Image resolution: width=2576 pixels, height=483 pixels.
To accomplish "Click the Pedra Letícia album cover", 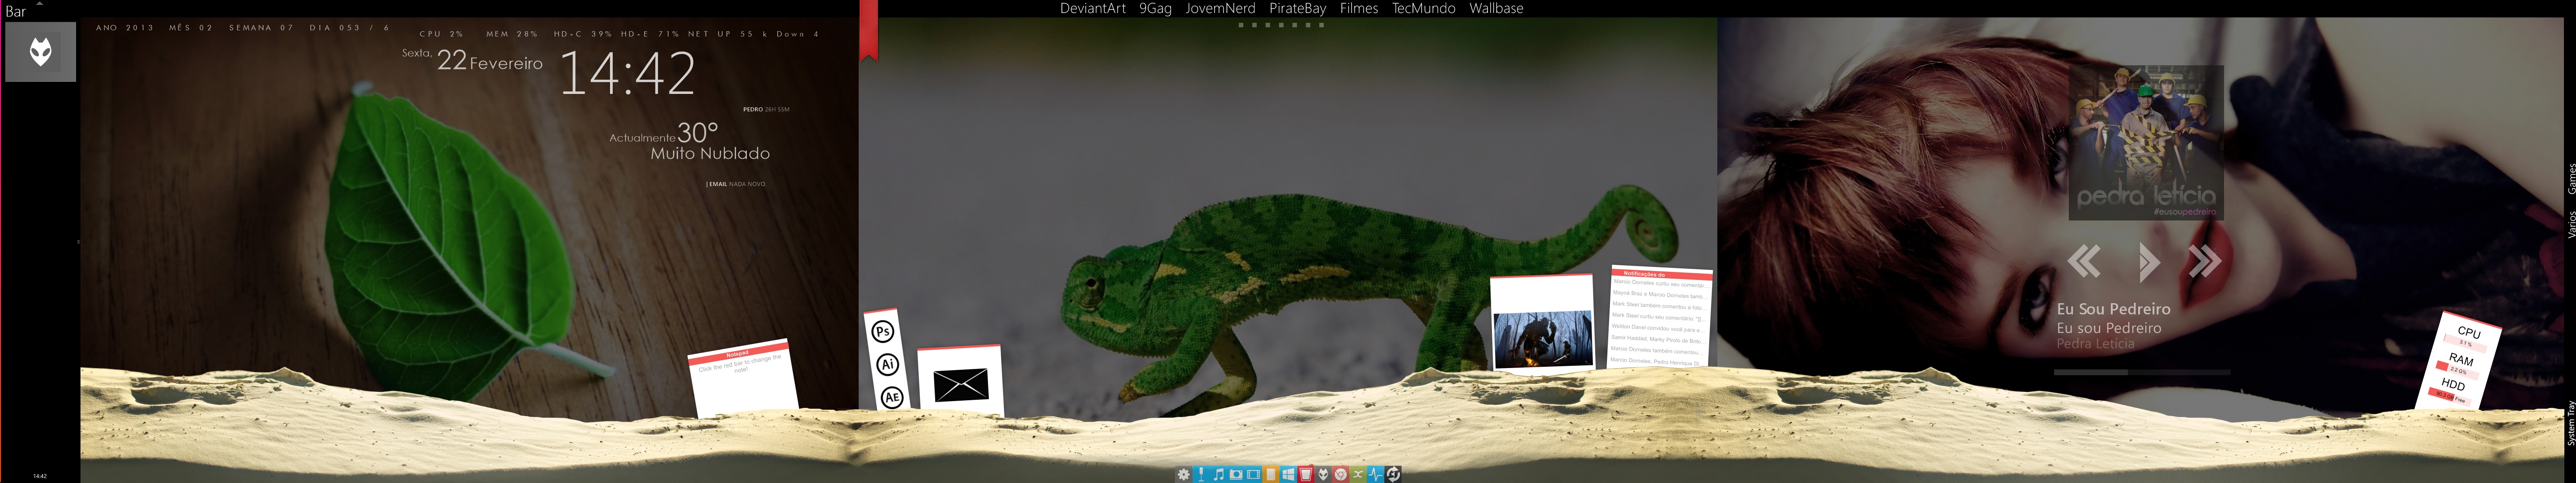I will tap(2146, 142).
